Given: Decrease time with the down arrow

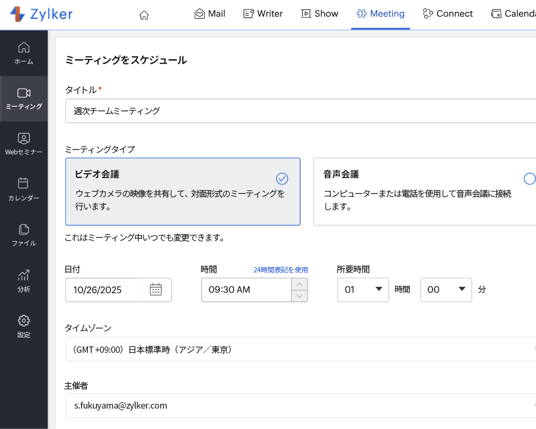Looking at the screenshot, I should coord(300,296).
